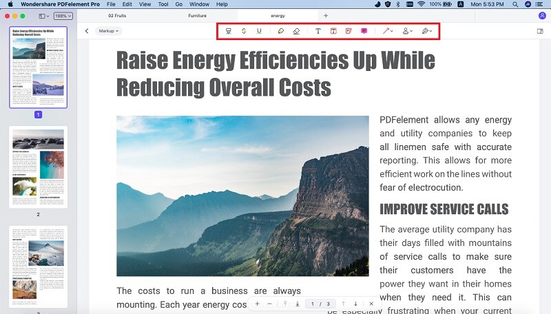Select the Text comment (T) tool
551x314 pixels.
click(x=318, y=31)
